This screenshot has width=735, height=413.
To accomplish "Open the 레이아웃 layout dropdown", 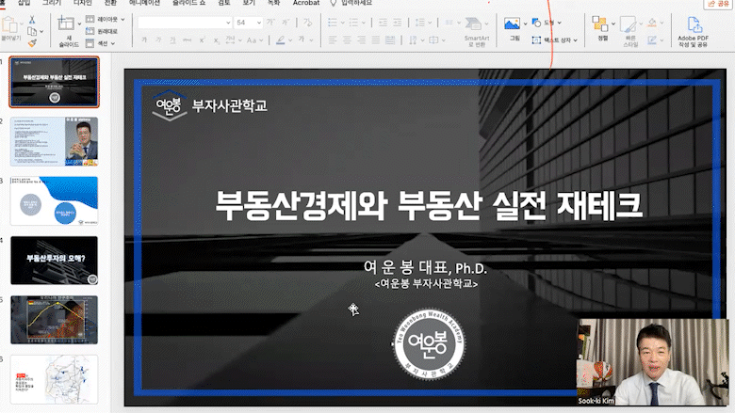I will 106,18.
